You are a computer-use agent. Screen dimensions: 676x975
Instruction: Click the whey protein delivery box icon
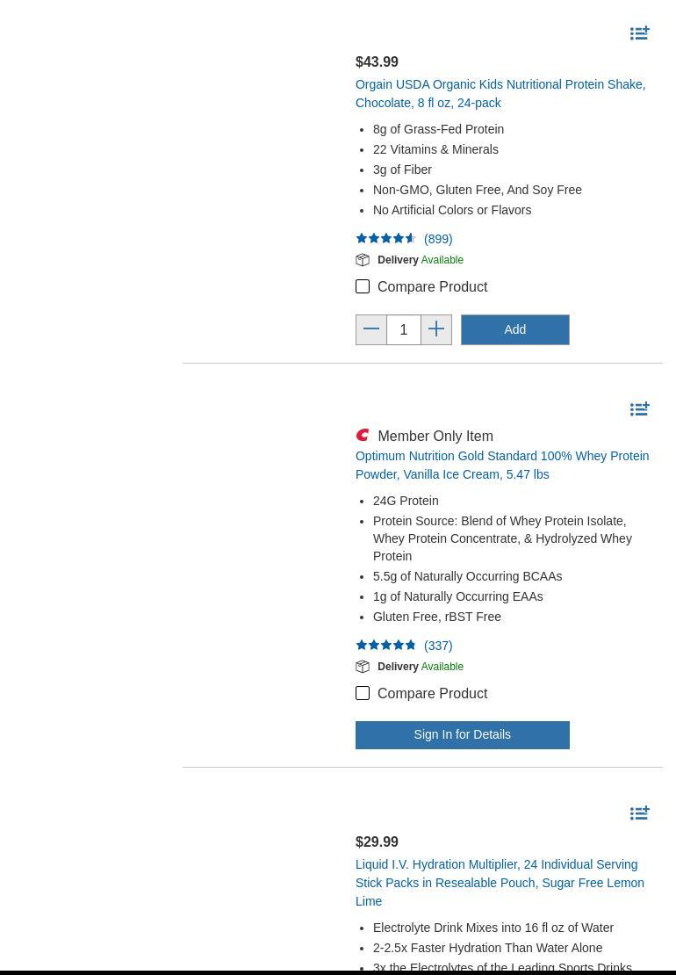pos(363,667)
